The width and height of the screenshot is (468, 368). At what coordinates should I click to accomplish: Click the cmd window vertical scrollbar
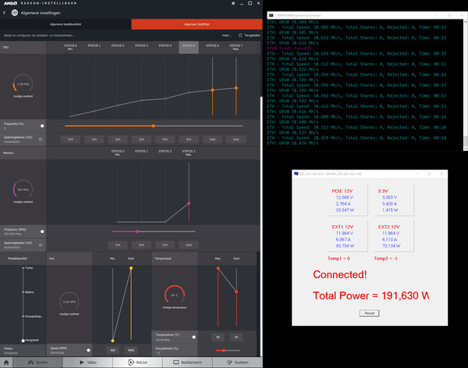466,84
